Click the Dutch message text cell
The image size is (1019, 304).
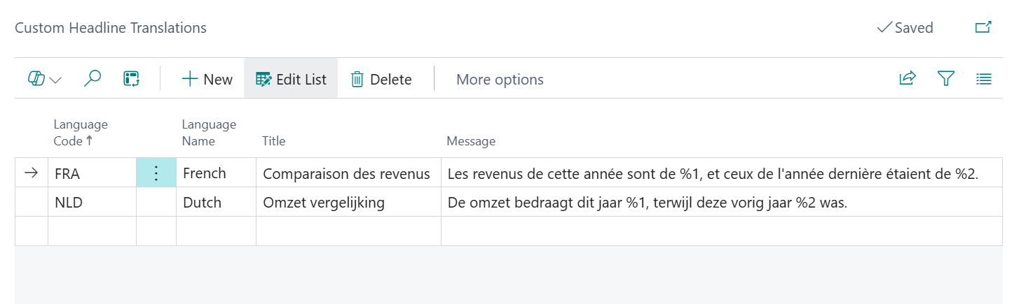click(647, 203)
